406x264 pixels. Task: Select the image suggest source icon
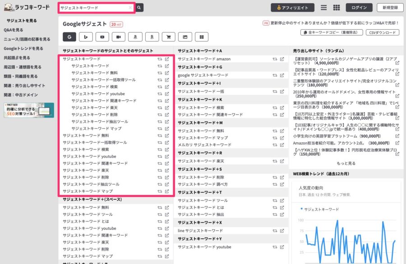185,37
